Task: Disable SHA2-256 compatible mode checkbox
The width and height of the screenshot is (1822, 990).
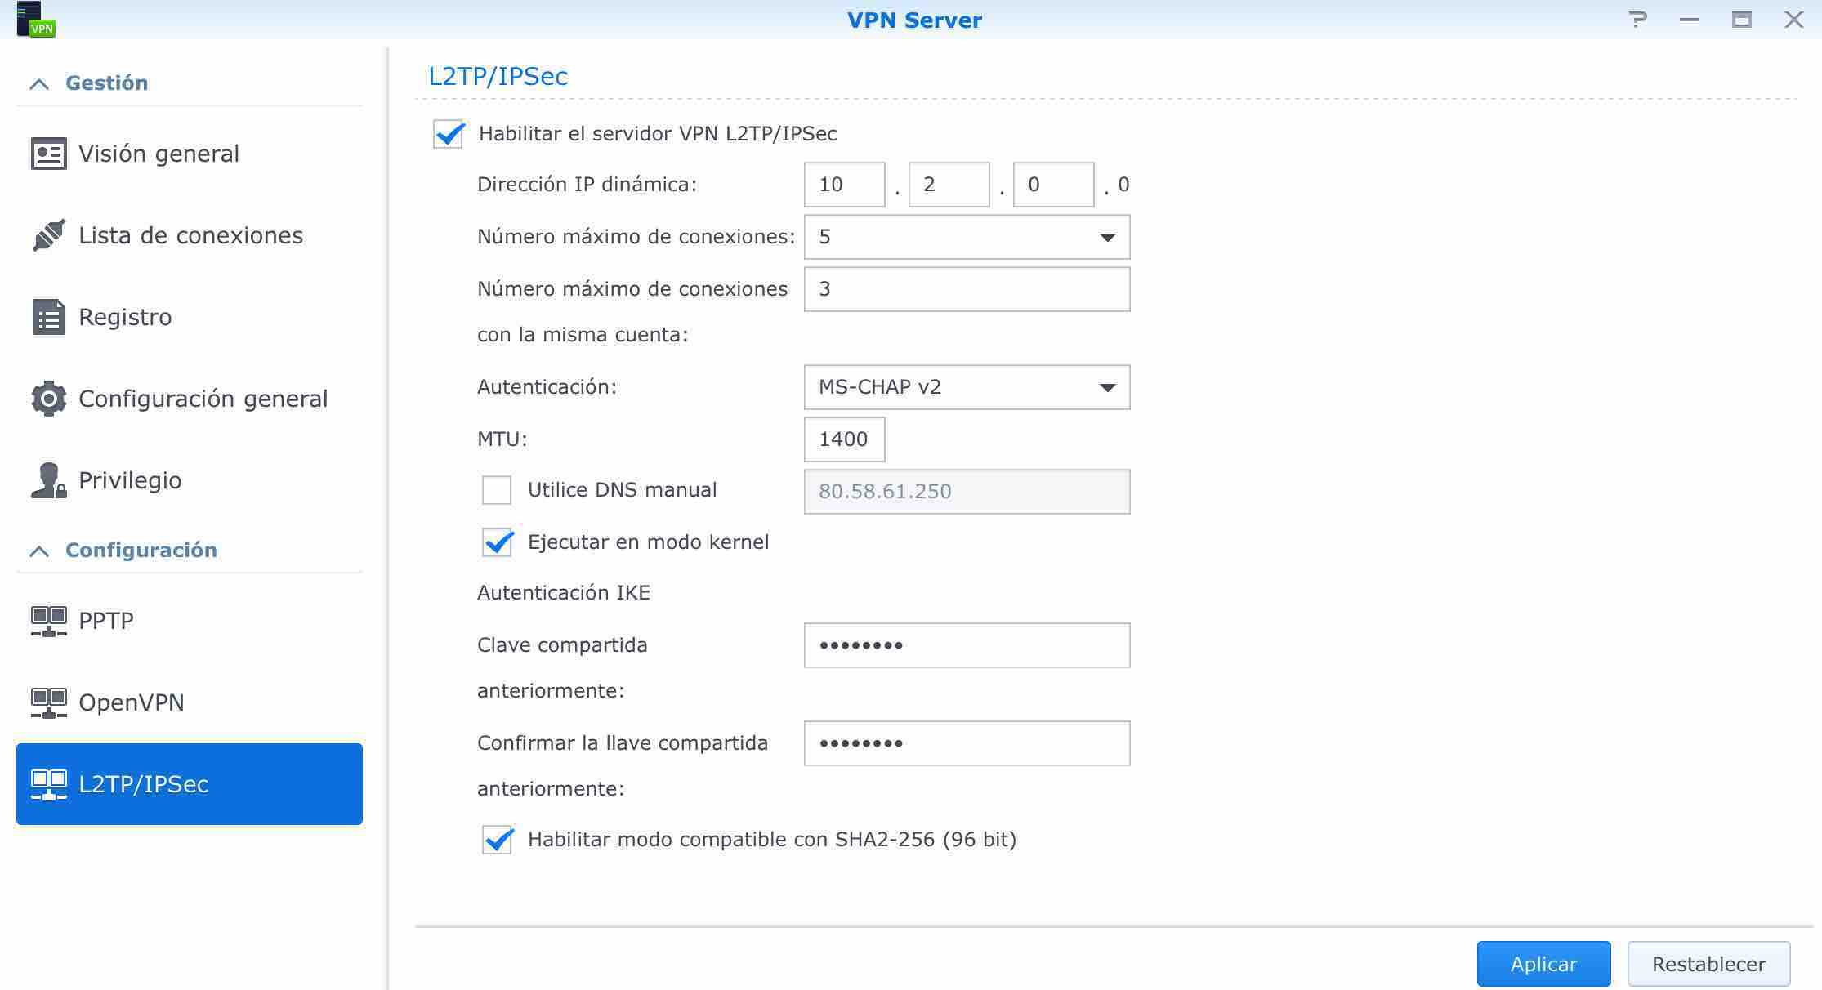Action: 497,840
